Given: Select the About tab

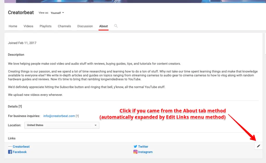Looking at the screenshot, I should [103, 26].
